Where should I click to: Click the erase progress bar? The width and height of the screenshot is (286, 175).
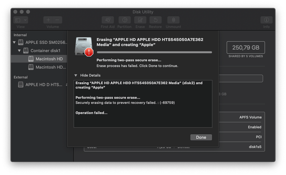pos(154,52)
